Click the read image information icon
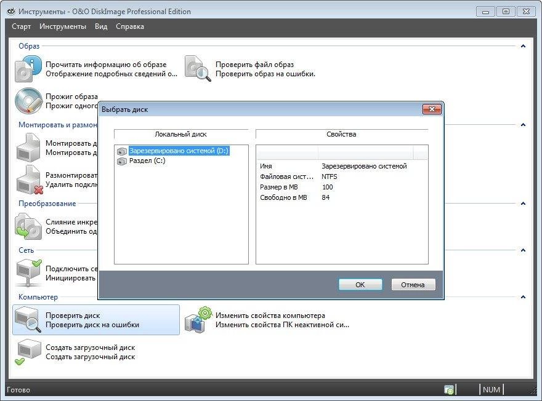Screen dimensions: 542x401 click(x=28, y=69)
